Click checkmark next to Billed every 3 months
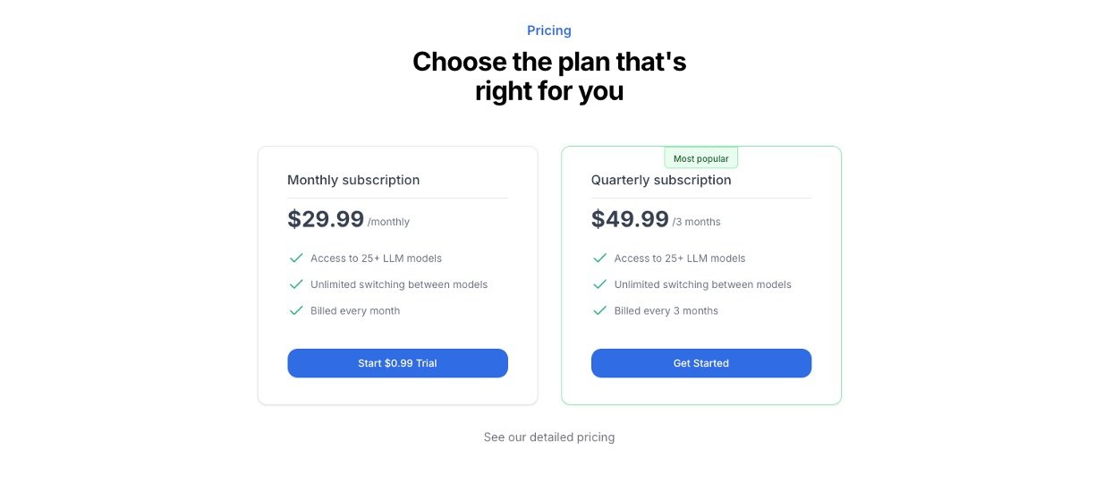Viewport: 1095px width, 483px height. tap(600, 311)
